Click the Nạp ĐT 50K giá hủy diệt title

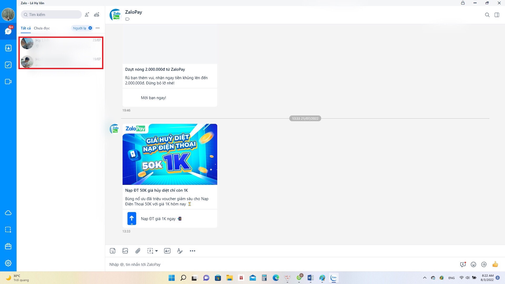pyautogui.click(x=156, y=190)
